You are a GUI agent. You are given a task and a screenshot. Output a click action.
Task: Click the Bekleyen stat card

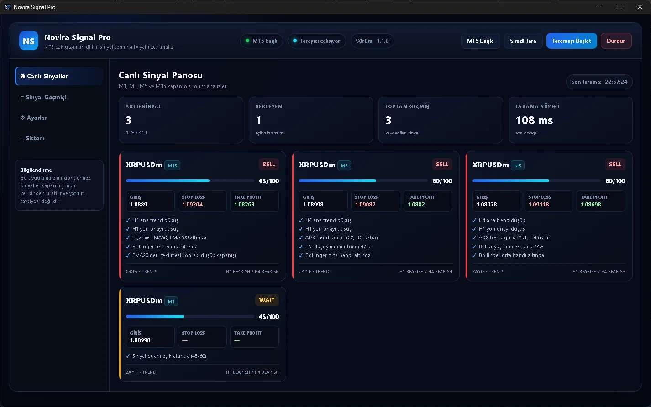coord(311,120)
